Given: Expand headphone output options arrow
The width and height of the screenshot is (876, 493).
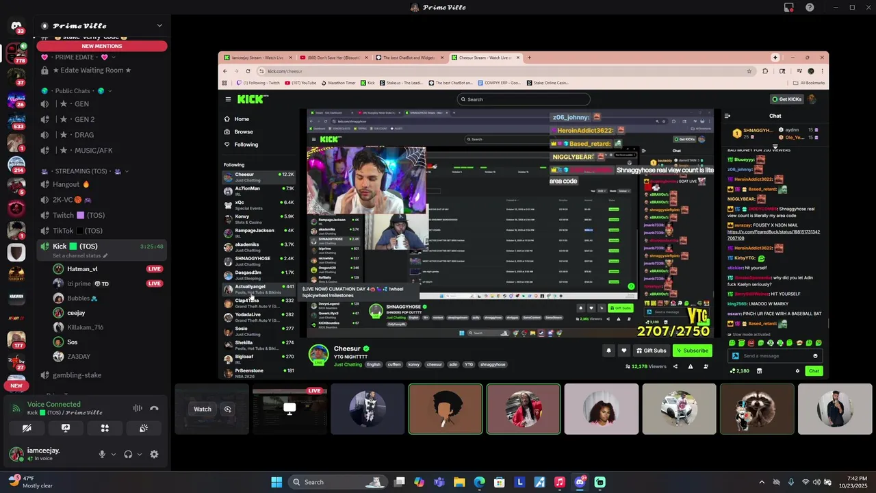Looking at the screenshot, I should tap(140, 455).
